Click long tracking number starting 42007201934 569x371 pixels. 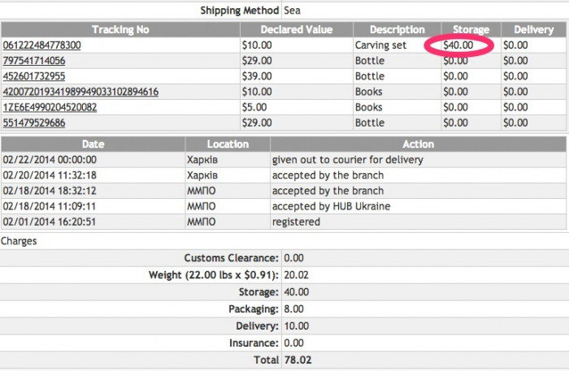point(80,92)
